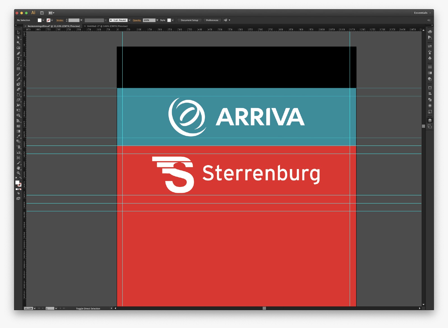Activate the Artboard tool
This screenshot has width=448, height=328.
point(18,158)
